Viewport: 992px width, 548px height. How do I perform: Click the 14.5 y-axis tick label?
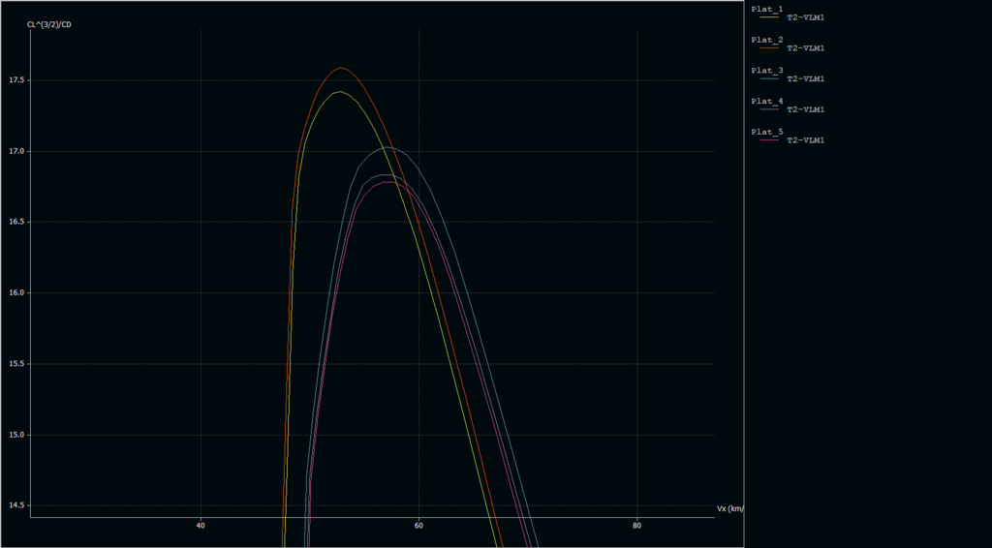pos(17,505)
